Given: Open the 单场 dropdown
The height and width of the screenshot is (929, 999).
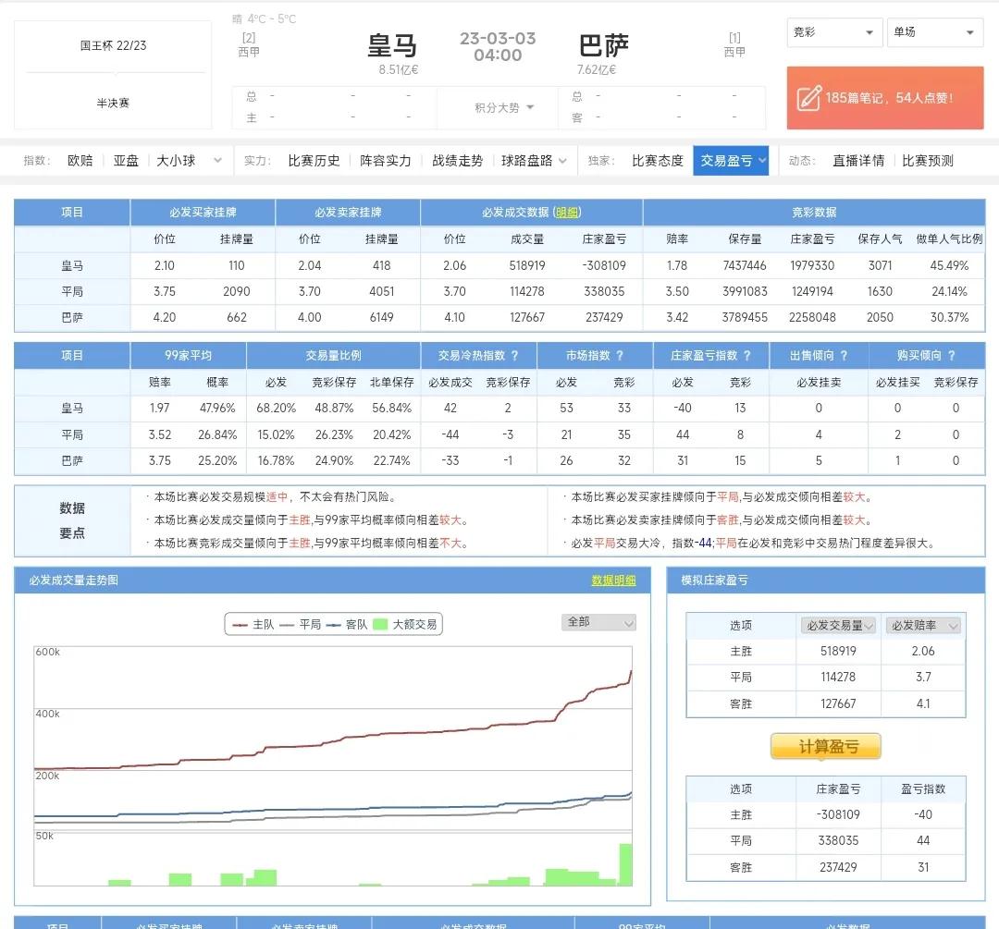Looking at the screenshot, I should tap(934, 32).
